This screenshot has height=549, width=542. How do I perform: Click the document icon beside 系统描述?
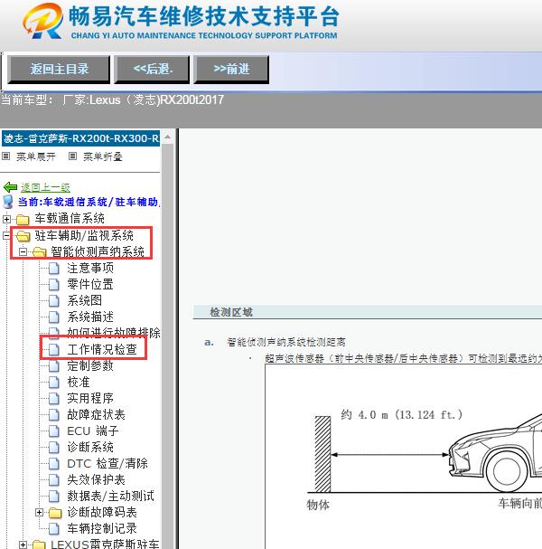54,317
